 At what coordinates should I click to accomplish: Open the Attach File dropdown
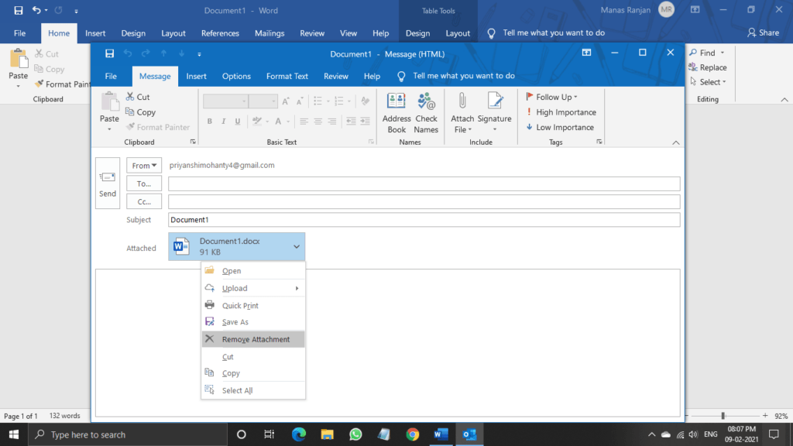tap(462, 113)
